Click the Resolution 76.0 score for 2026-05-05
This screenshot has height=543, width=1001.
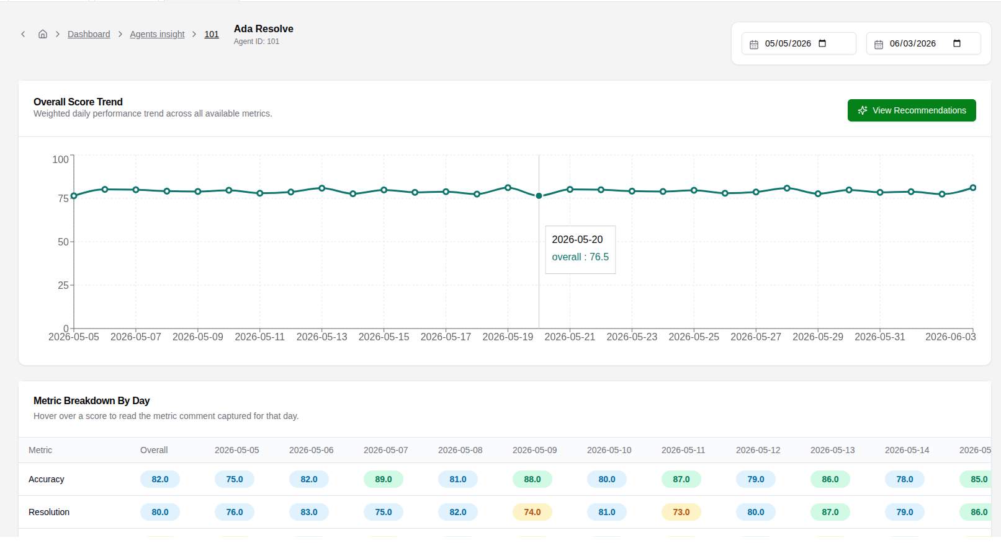235,512
